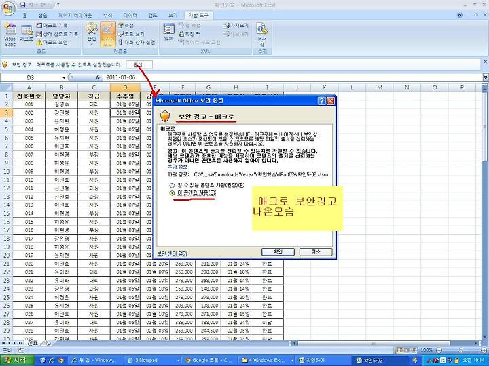
Task: Switch to Google 크롬 taskbar window
Action: pyautogui.click(x=210, y=361)
